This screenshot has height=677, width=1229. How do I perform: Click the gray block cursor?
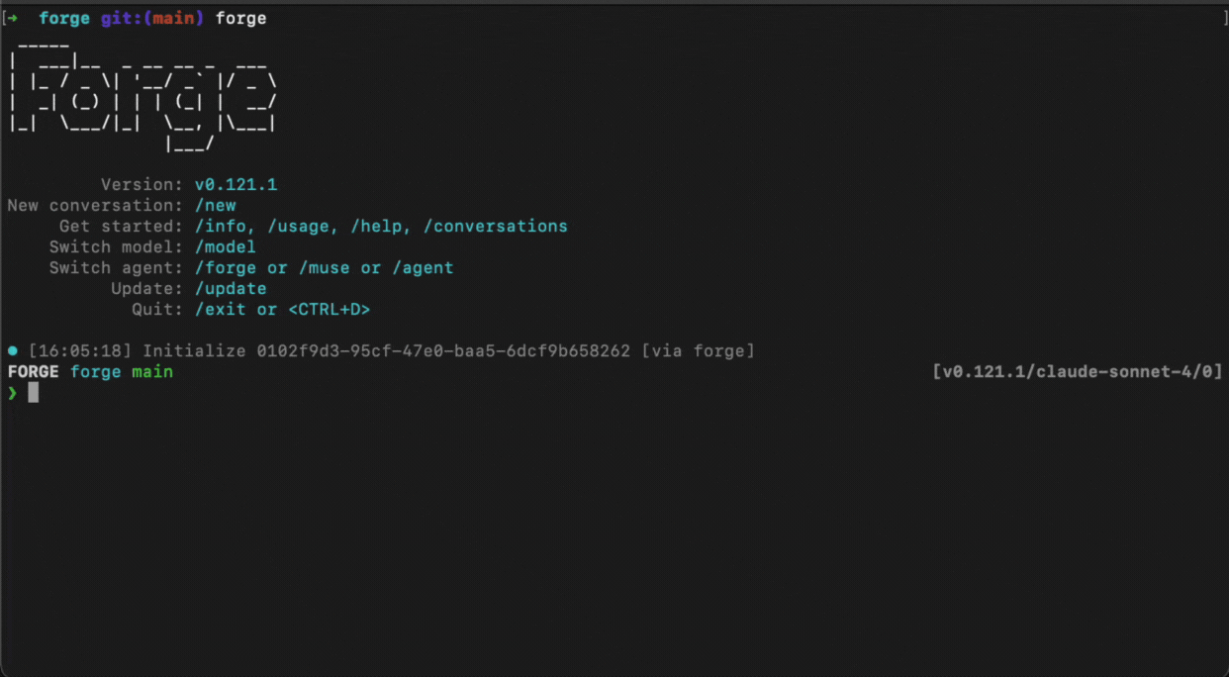click(33, 393)
